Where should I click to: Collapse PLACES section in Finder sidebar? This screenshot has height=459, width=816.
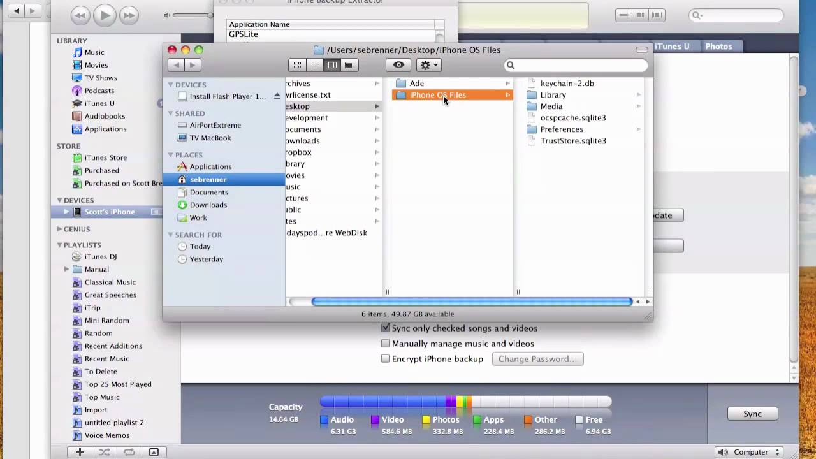coord(171,155)
